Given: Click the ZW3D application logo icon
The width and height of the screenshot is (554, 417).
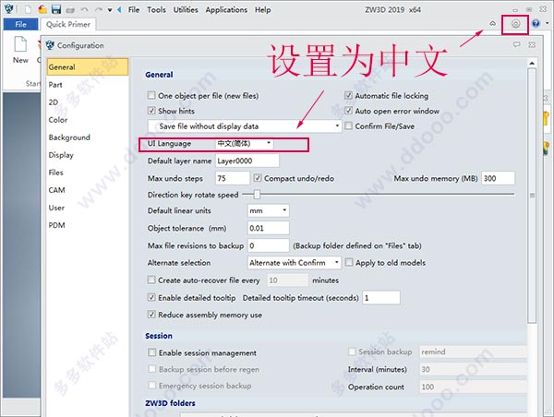Looking at the screenshot, I should click(x=8, y=9).
